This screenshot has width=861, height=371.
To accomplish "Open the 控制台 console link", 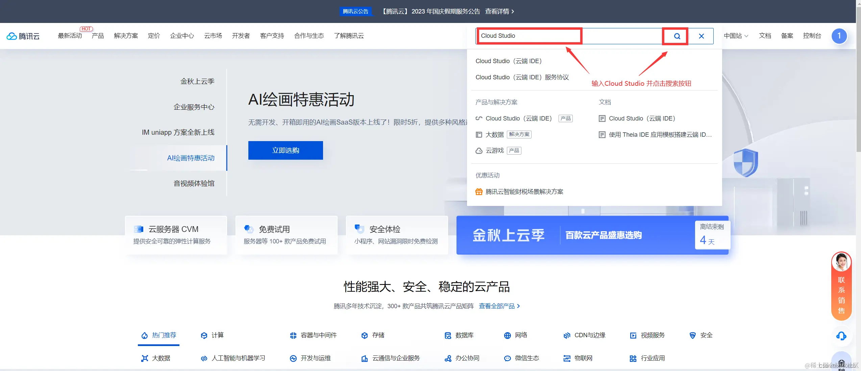I will tap(812, 36).
